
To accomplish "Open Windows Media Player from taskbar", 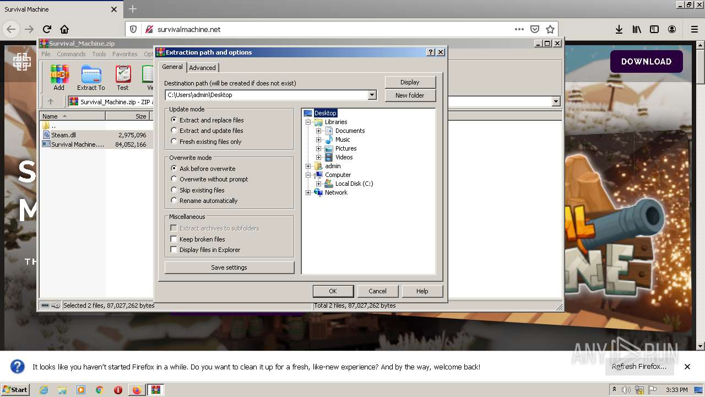I will [81, 390].
